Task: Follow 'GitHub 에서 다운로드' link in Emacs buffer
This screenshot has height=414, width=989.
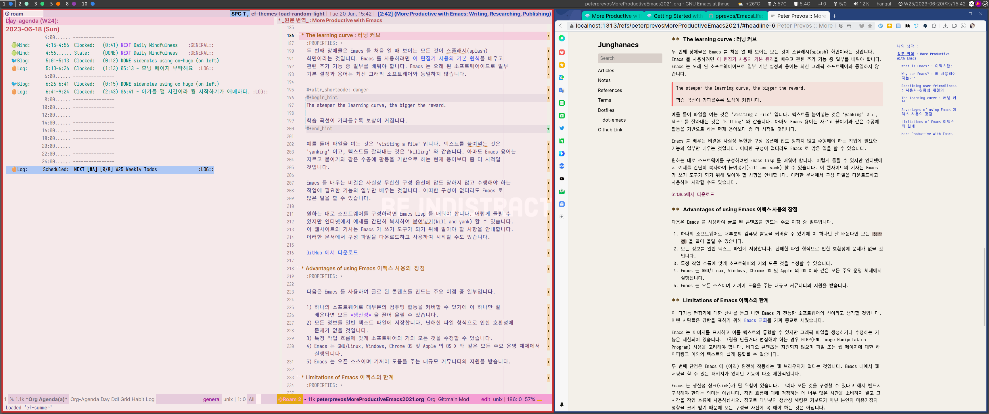Action: pos(332,252)
